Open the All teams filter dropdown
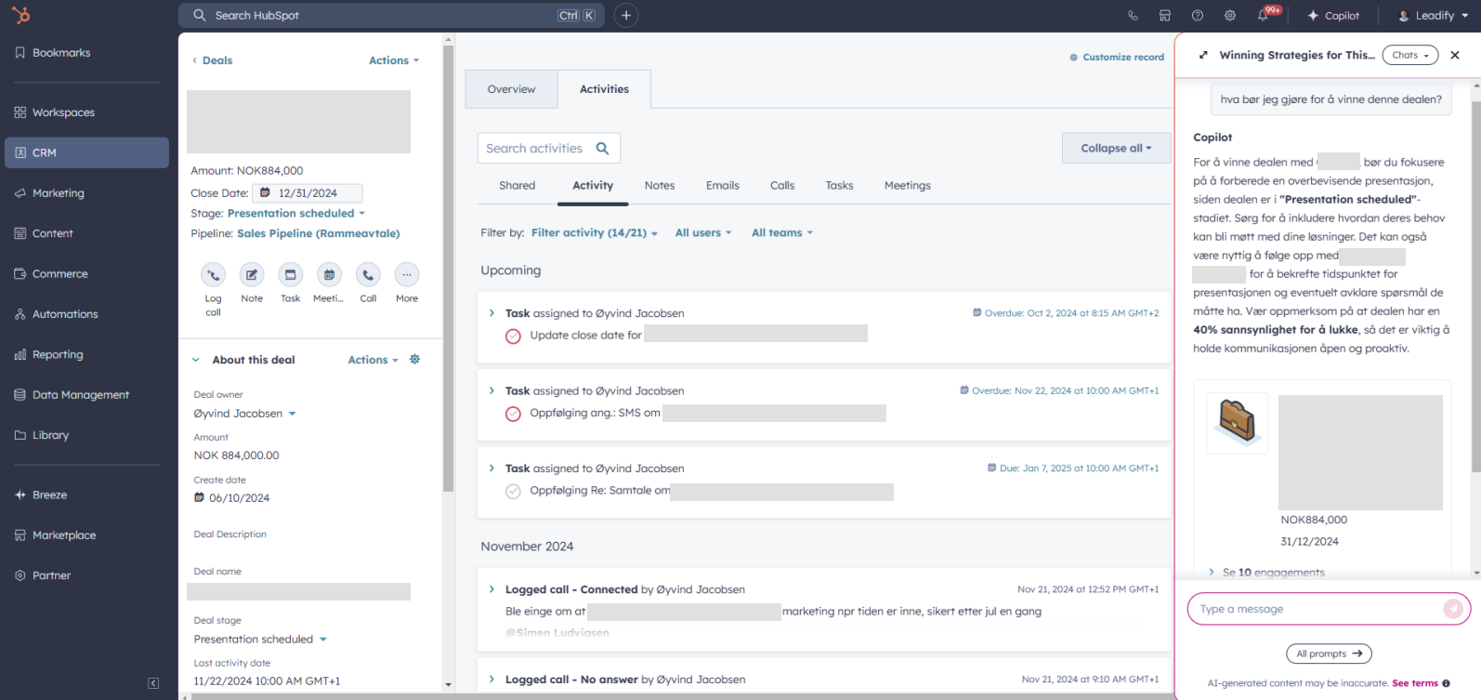 [782, 232]
